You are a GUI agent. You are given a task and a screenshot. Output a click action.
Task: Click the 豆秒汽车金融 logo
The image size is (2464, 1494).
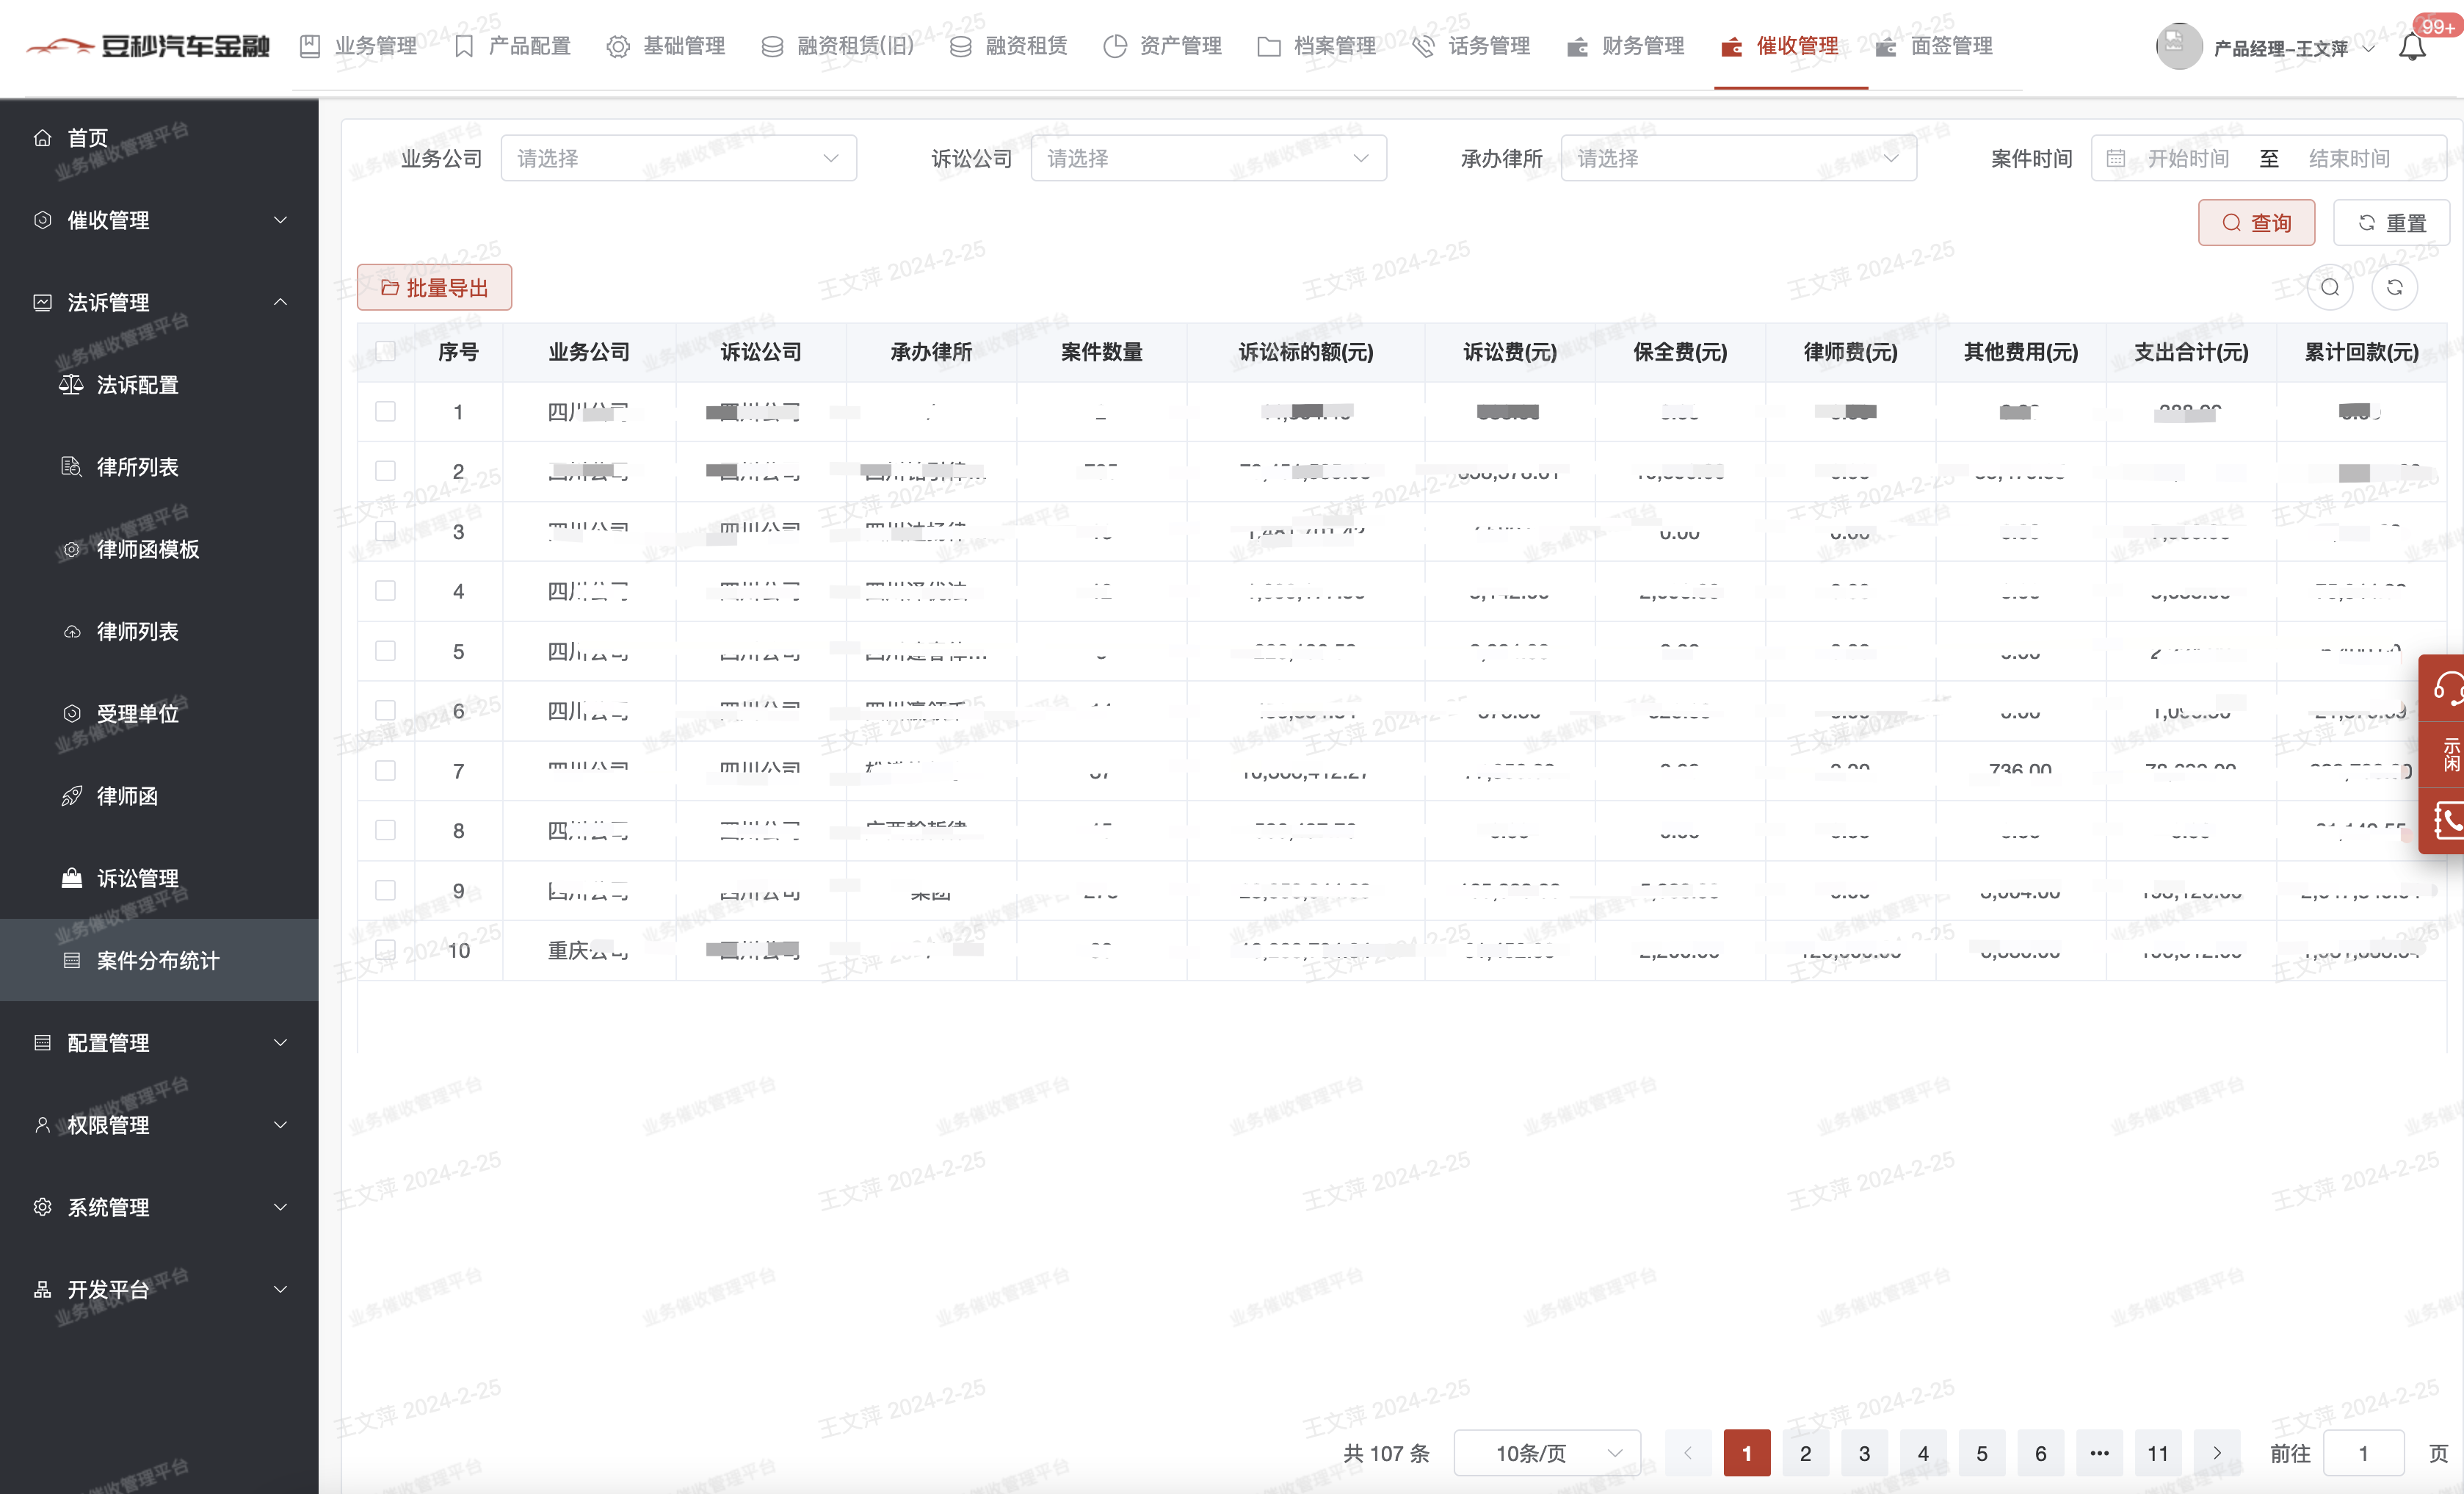[x=148, y=46]
